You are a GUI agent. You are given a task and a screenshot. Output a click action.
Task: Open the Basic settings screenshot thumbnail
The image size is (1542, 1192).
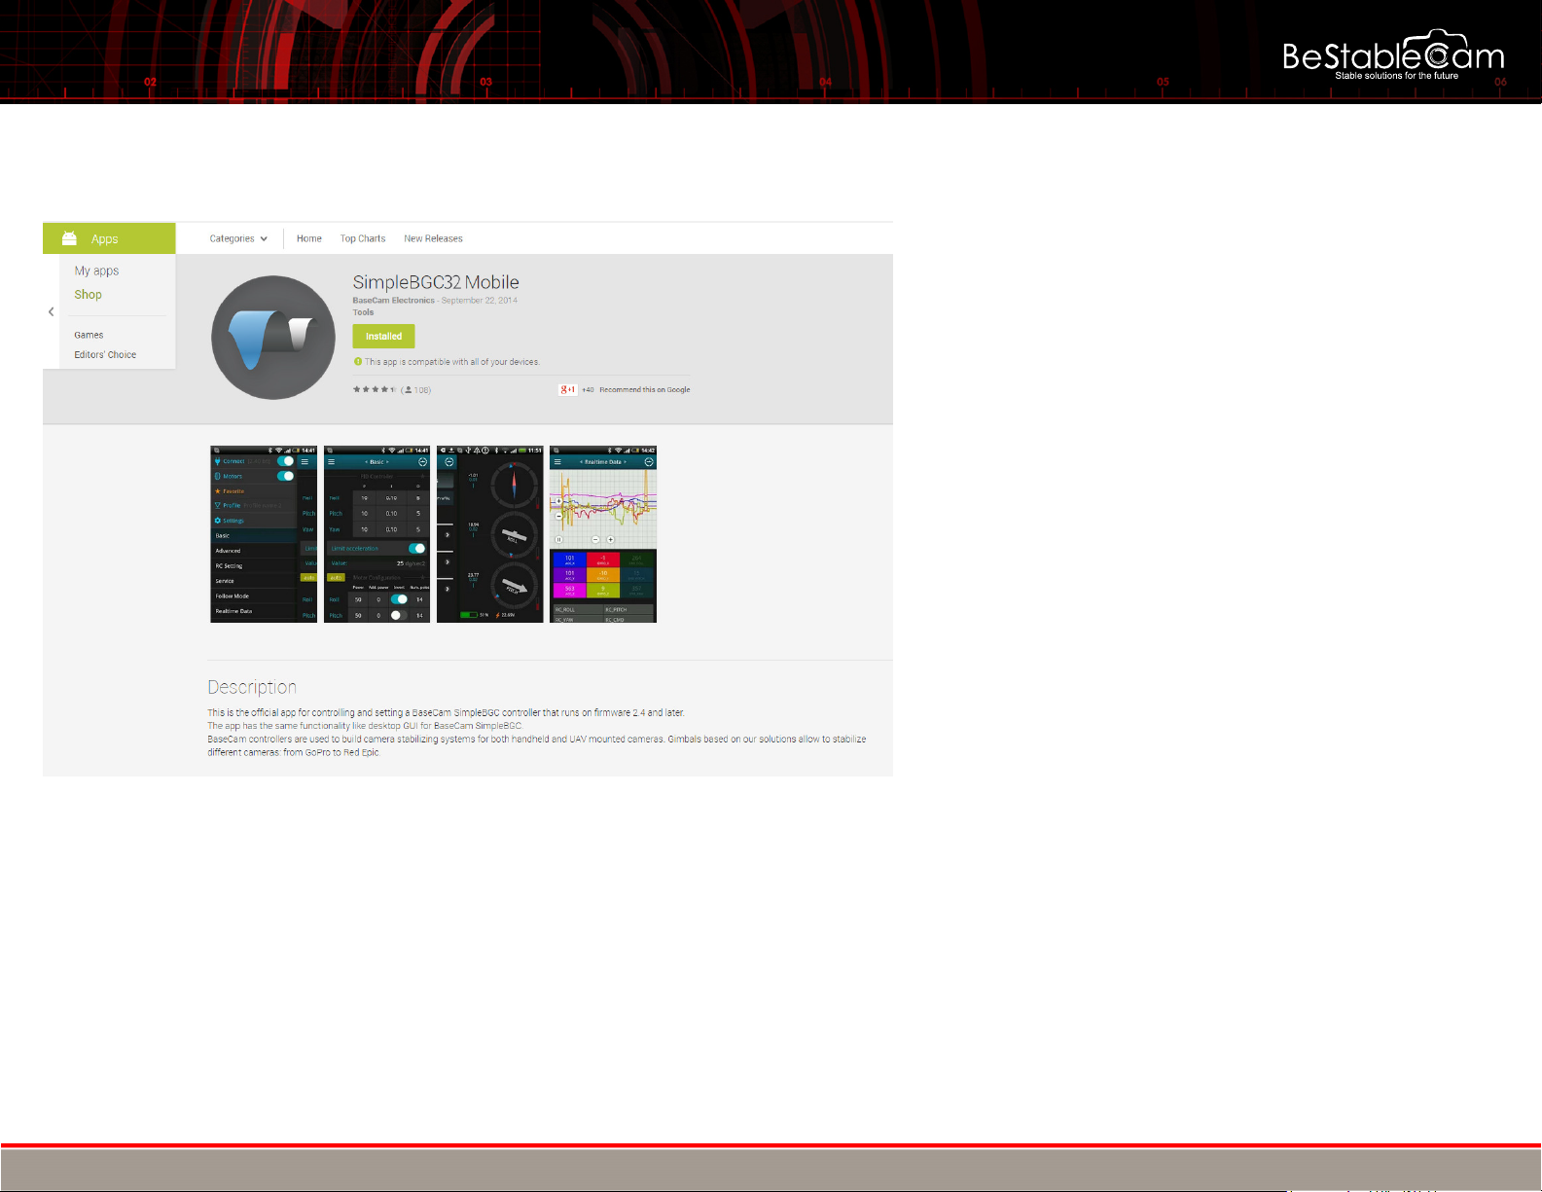[377, 534]
